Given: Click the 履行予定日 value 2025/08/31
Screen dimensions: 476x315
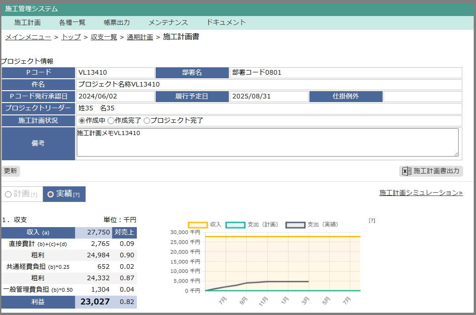Looking at the screenshot, I should tap(251, 97).
